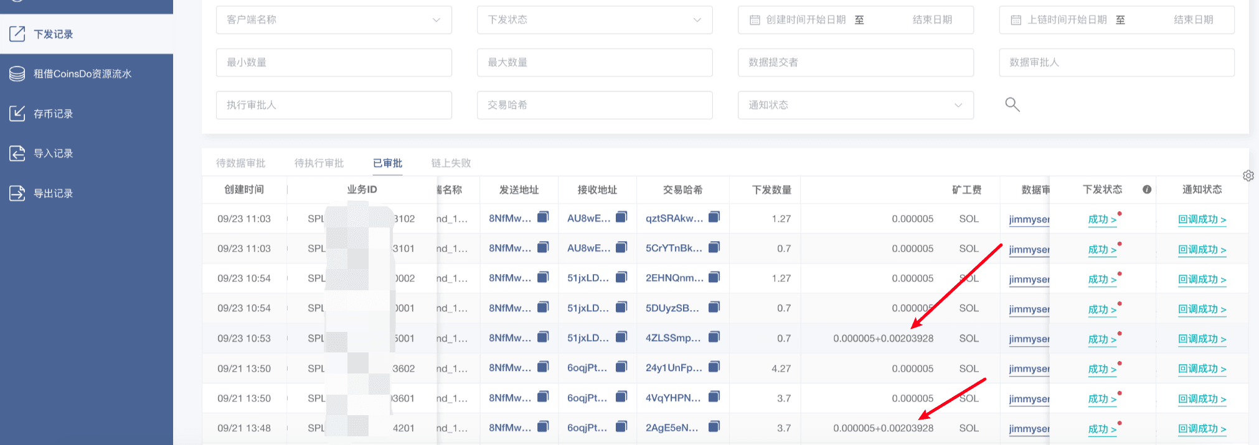Open 导入记录 in the sidebar
This screenshot has height=445, width=1259.
pos(53,154)
